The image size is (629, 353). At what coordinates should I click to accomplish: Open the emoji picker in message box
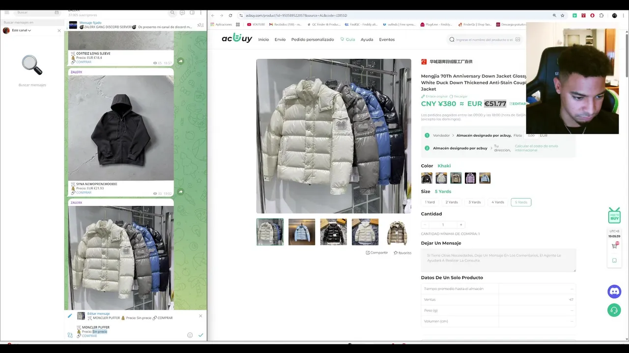pyautogui.click(x=190, y=335)
